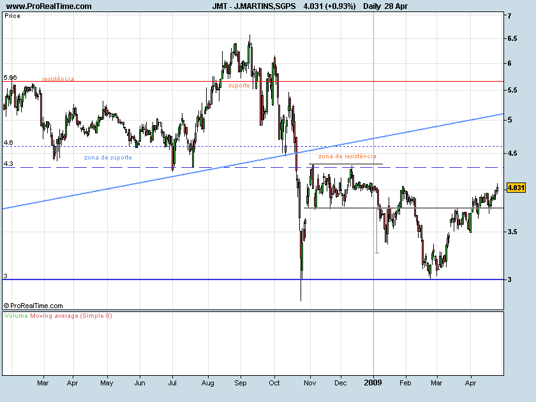Viewport: 536px width, 402px height.
Task: Select the 'zona de resistência' annotation
Action: pos(347,156)
